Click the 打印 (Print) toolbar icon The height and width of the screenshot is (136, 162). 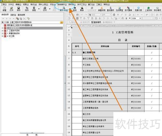click(45, 9)
